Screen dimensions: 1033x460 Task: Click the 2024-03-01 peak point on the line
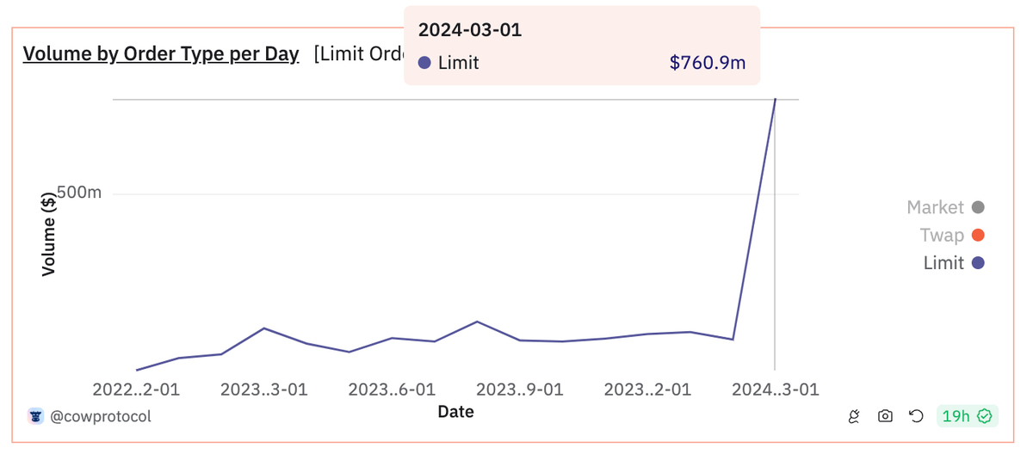tap(775, 100)
